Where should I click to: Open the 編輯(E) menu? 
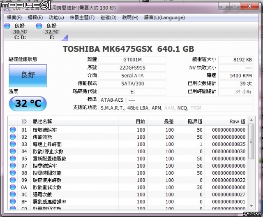[x=35, y=17]
